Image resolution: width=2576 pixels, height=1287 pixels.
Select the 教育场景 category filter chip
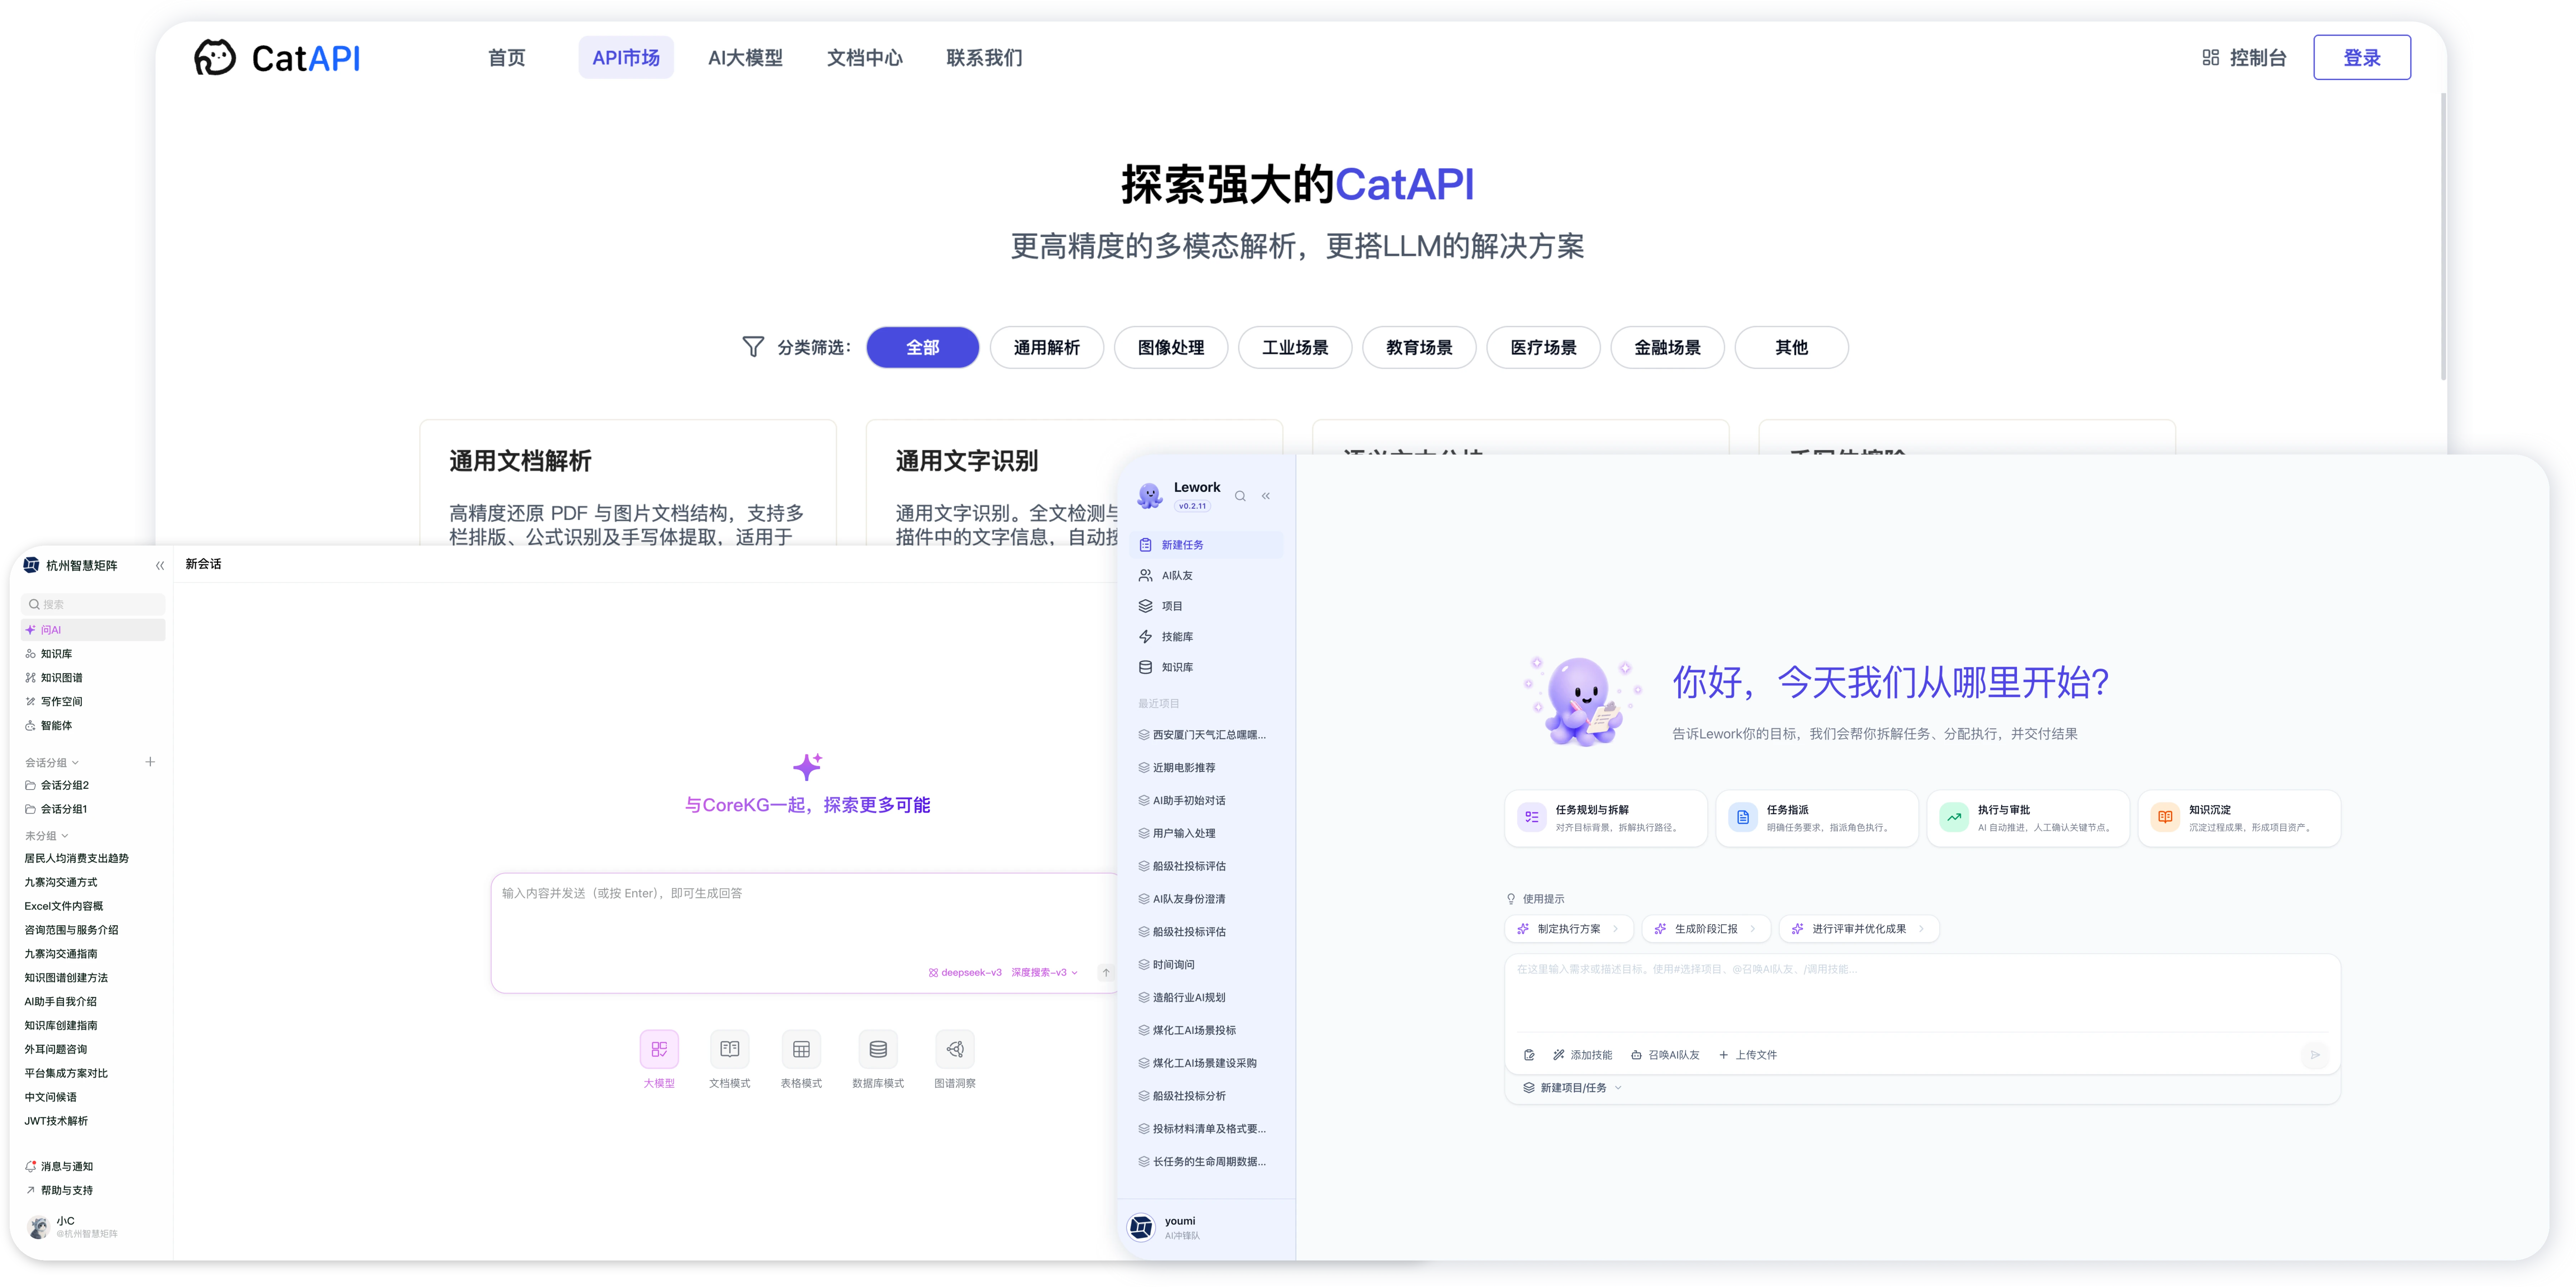[1419, 347]
